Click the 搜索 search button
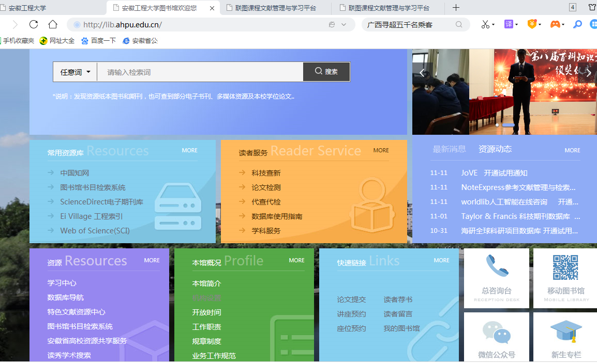The height and width of the screenshot is (364, 597). (x=326, y=71)
